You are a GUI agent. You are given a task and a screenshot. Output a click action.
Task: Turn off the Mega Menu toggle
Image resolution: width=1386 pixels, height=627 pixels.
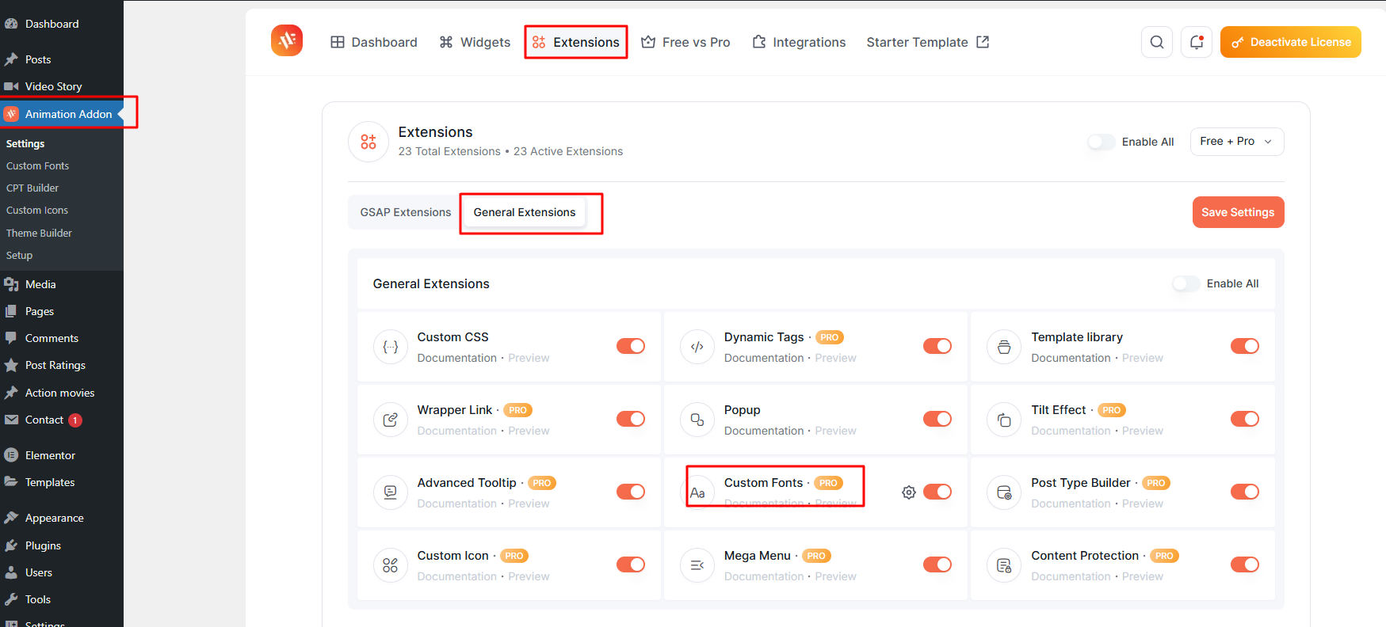pos(937,564)
